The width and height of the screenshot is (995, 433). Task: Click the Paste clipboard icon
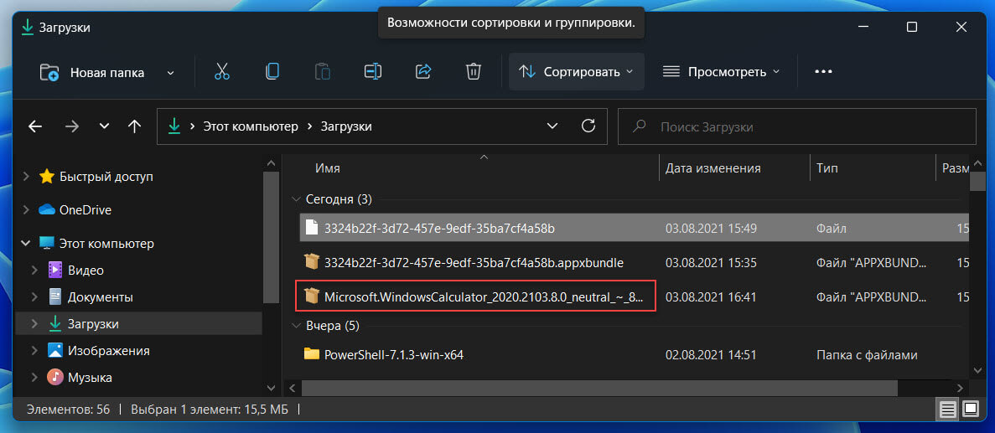(323, 72)
